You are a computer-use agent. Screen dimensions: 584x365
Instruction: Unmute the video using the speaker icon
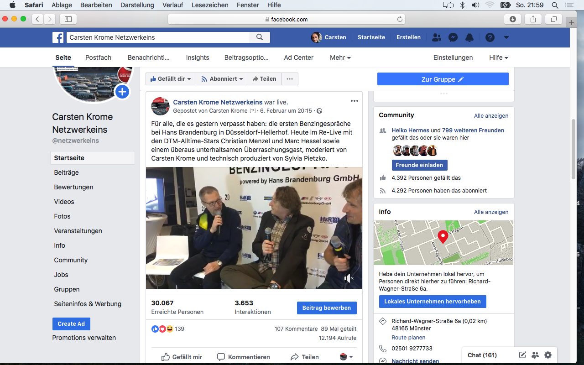pyautogui.click(x=349, y=278)
